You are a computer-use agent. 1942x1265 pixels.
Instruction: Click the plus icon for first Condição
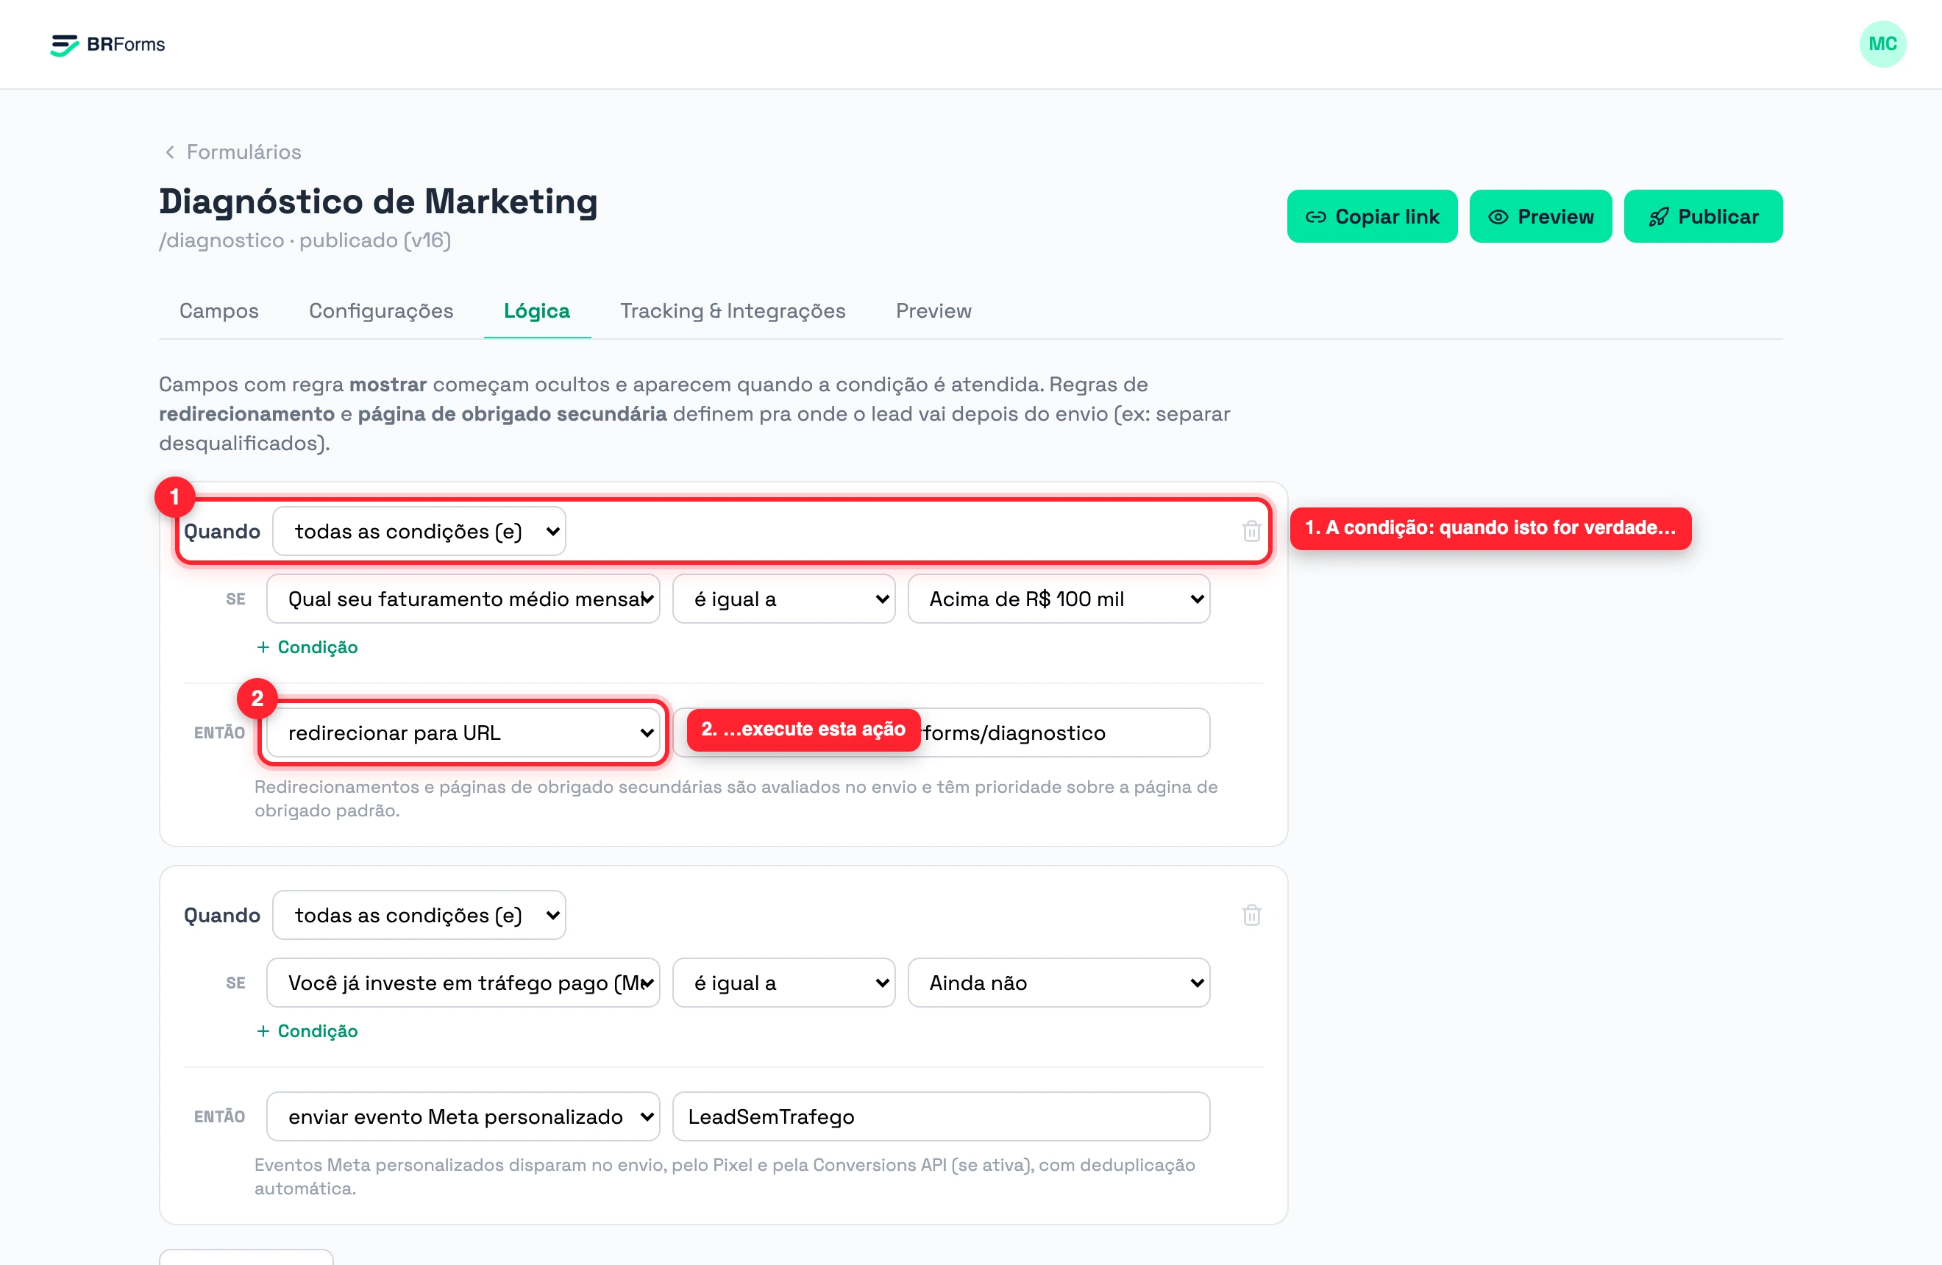[263, 646]
